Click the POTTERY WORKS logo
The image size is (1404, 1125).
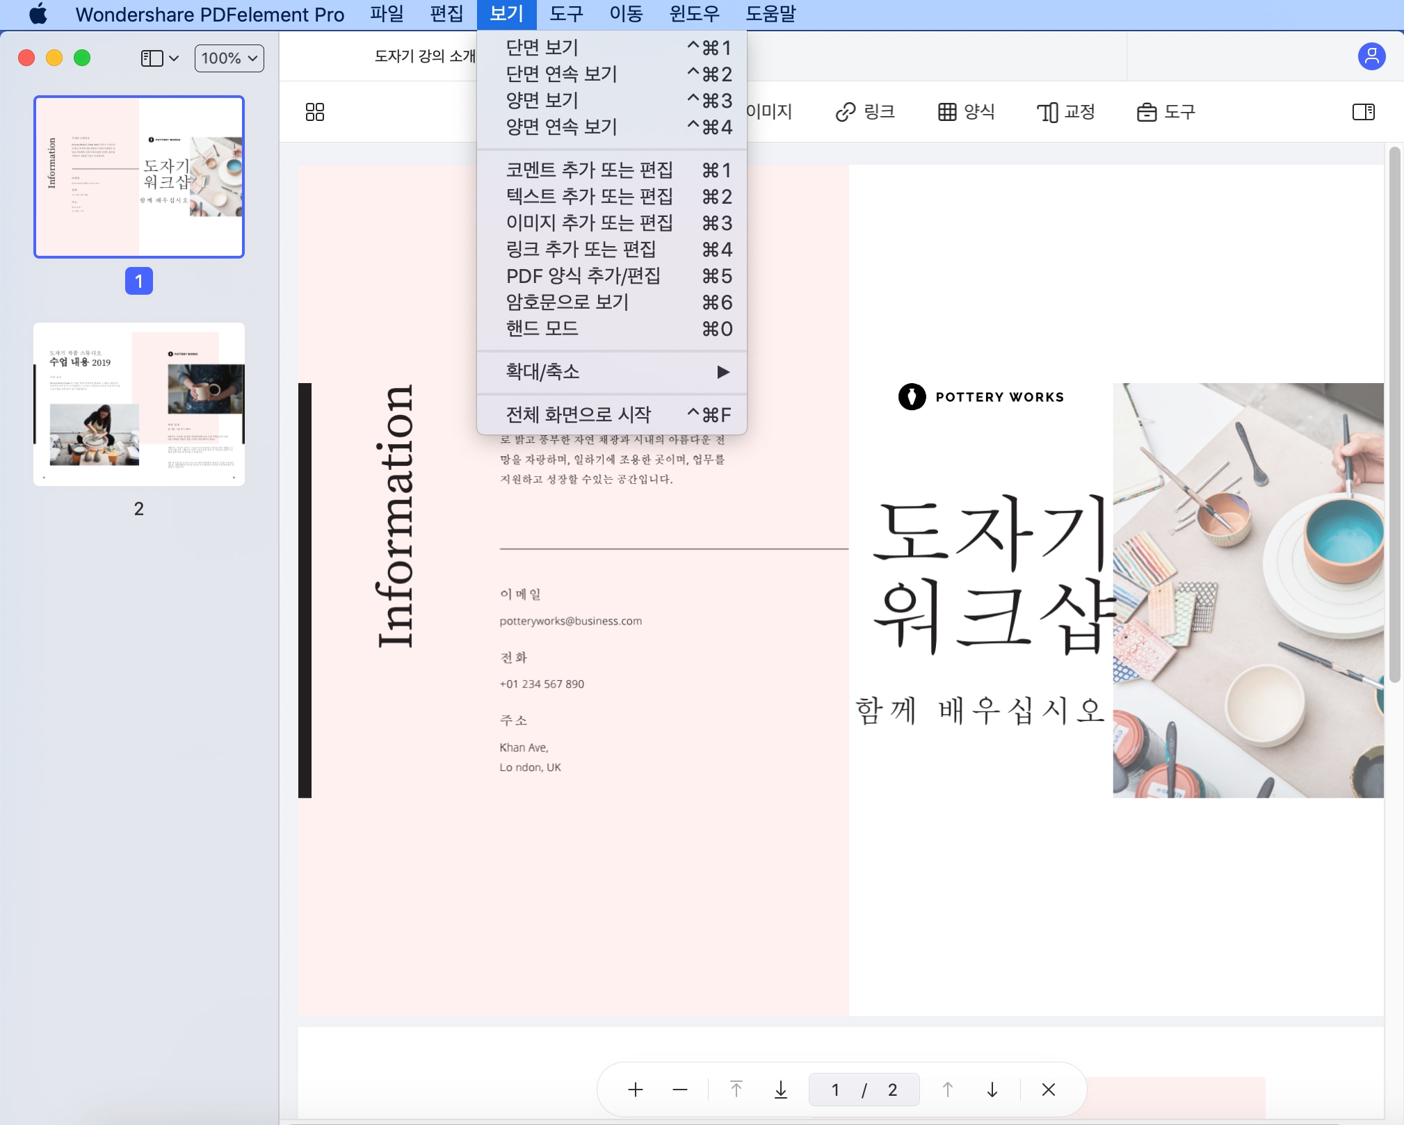click(981, 397)
